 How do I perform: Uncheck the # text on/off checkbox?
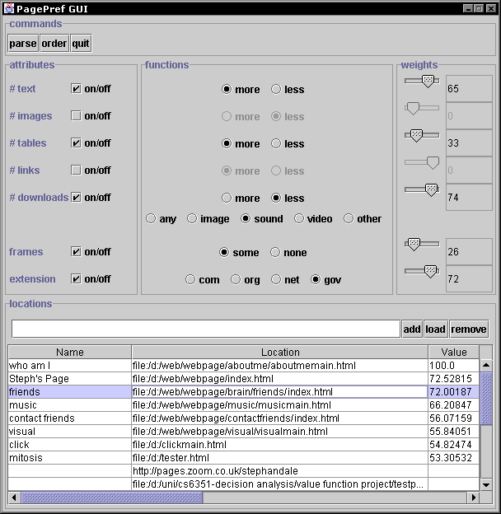pyautogui.click(x=76, y=88)
